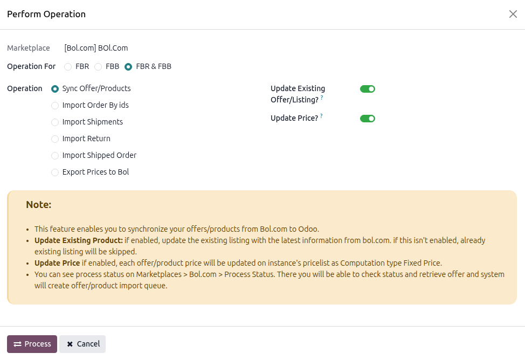Screen dimensions: 525x360
Task: Select Import Order By ids operation
Action: pos(55,106)
